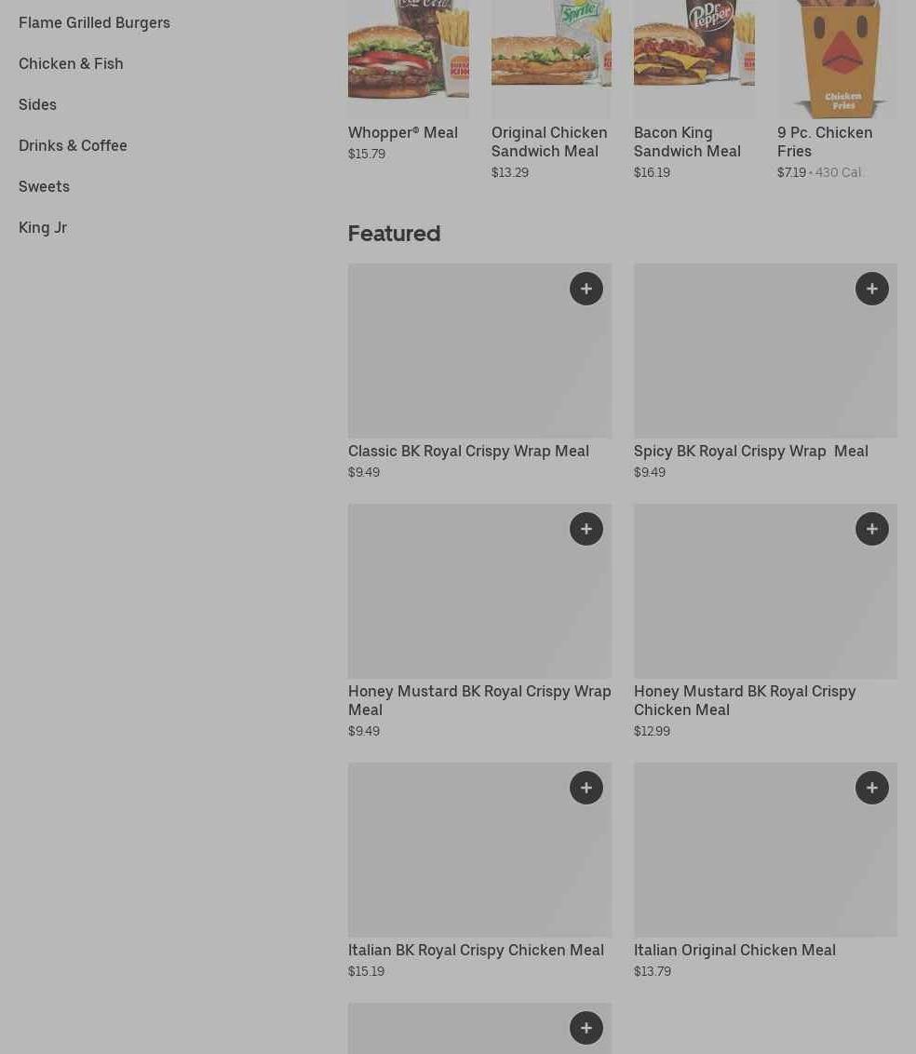Image resolution: width=916 pixels, height=1054 pixels.
Task: Select Original Chicken Sandwich Meal image
Action: tap(551, 60)
